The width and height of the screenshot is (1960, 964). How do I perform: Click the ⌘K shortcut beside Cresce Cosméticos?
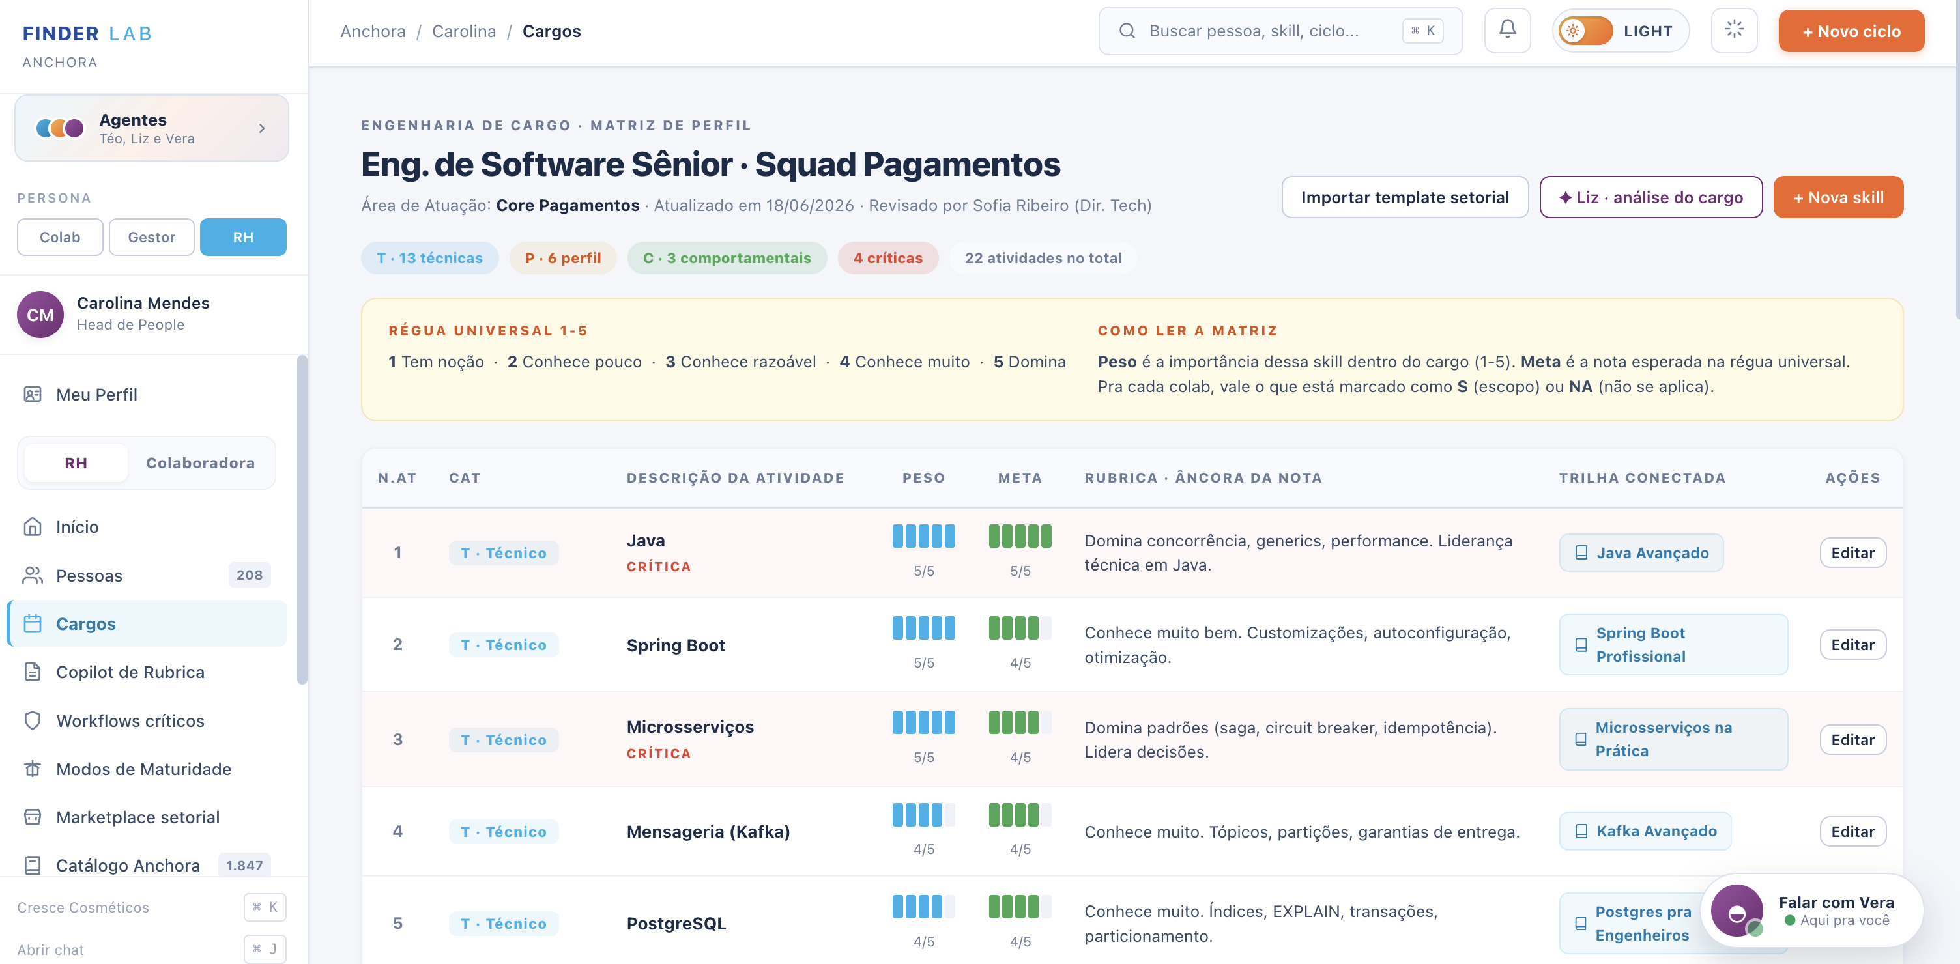[265, 907]
